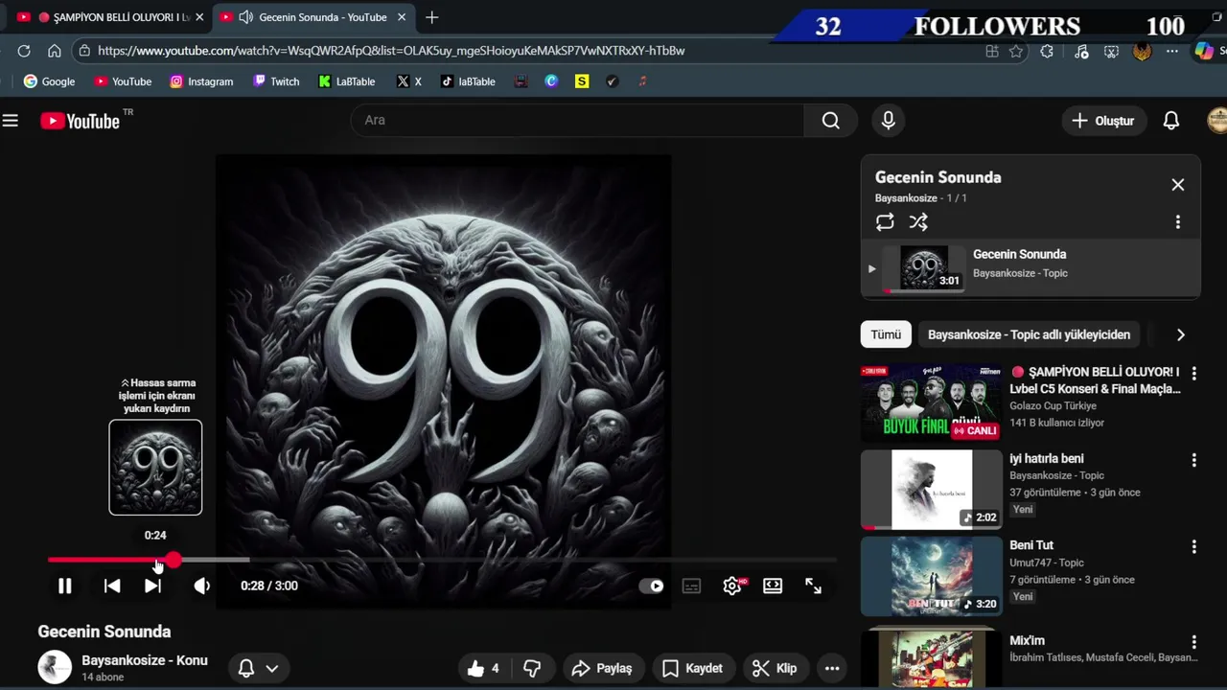Open the ŞAMPİYON BELLİ OLUYOR live video thumbnail
The width and height of the screenshot is (1227, 690).
931,402
